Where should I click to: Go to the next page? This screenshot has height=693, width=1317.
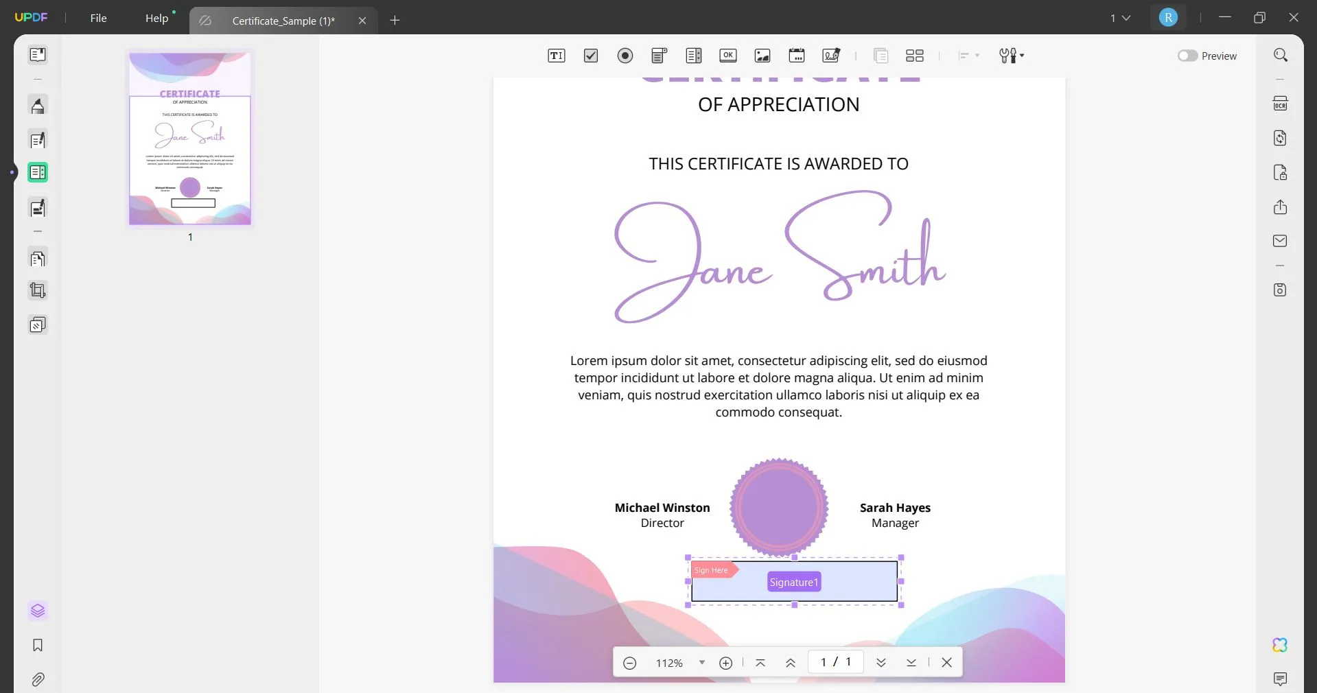tap(881, 663)
